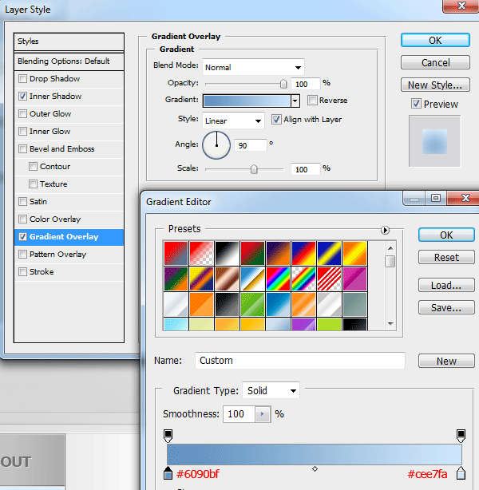The width and height of the screenshot is (479, 490).
Task: Choose the black-to-white preset
Action: [227, 254]
